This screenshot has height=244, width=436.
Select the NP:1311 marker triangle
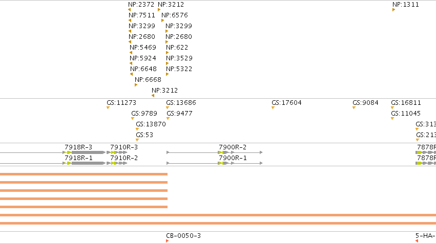point(394,10)
